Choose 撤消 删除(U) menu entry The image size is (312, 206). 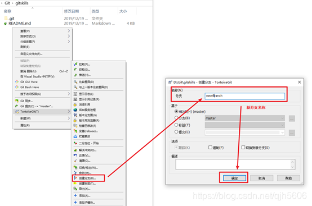pos(42,71)
